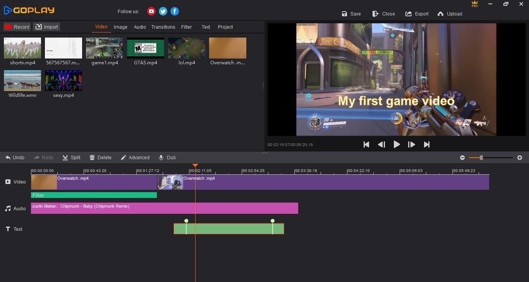This screenshot has height=282, width=529.
Task: Start screen recording with Record
Action: [17, 27]
